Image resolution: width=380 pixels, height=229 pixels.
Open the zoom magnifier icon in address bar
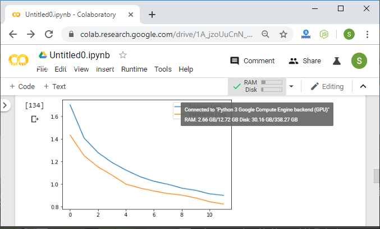(265, 34)
